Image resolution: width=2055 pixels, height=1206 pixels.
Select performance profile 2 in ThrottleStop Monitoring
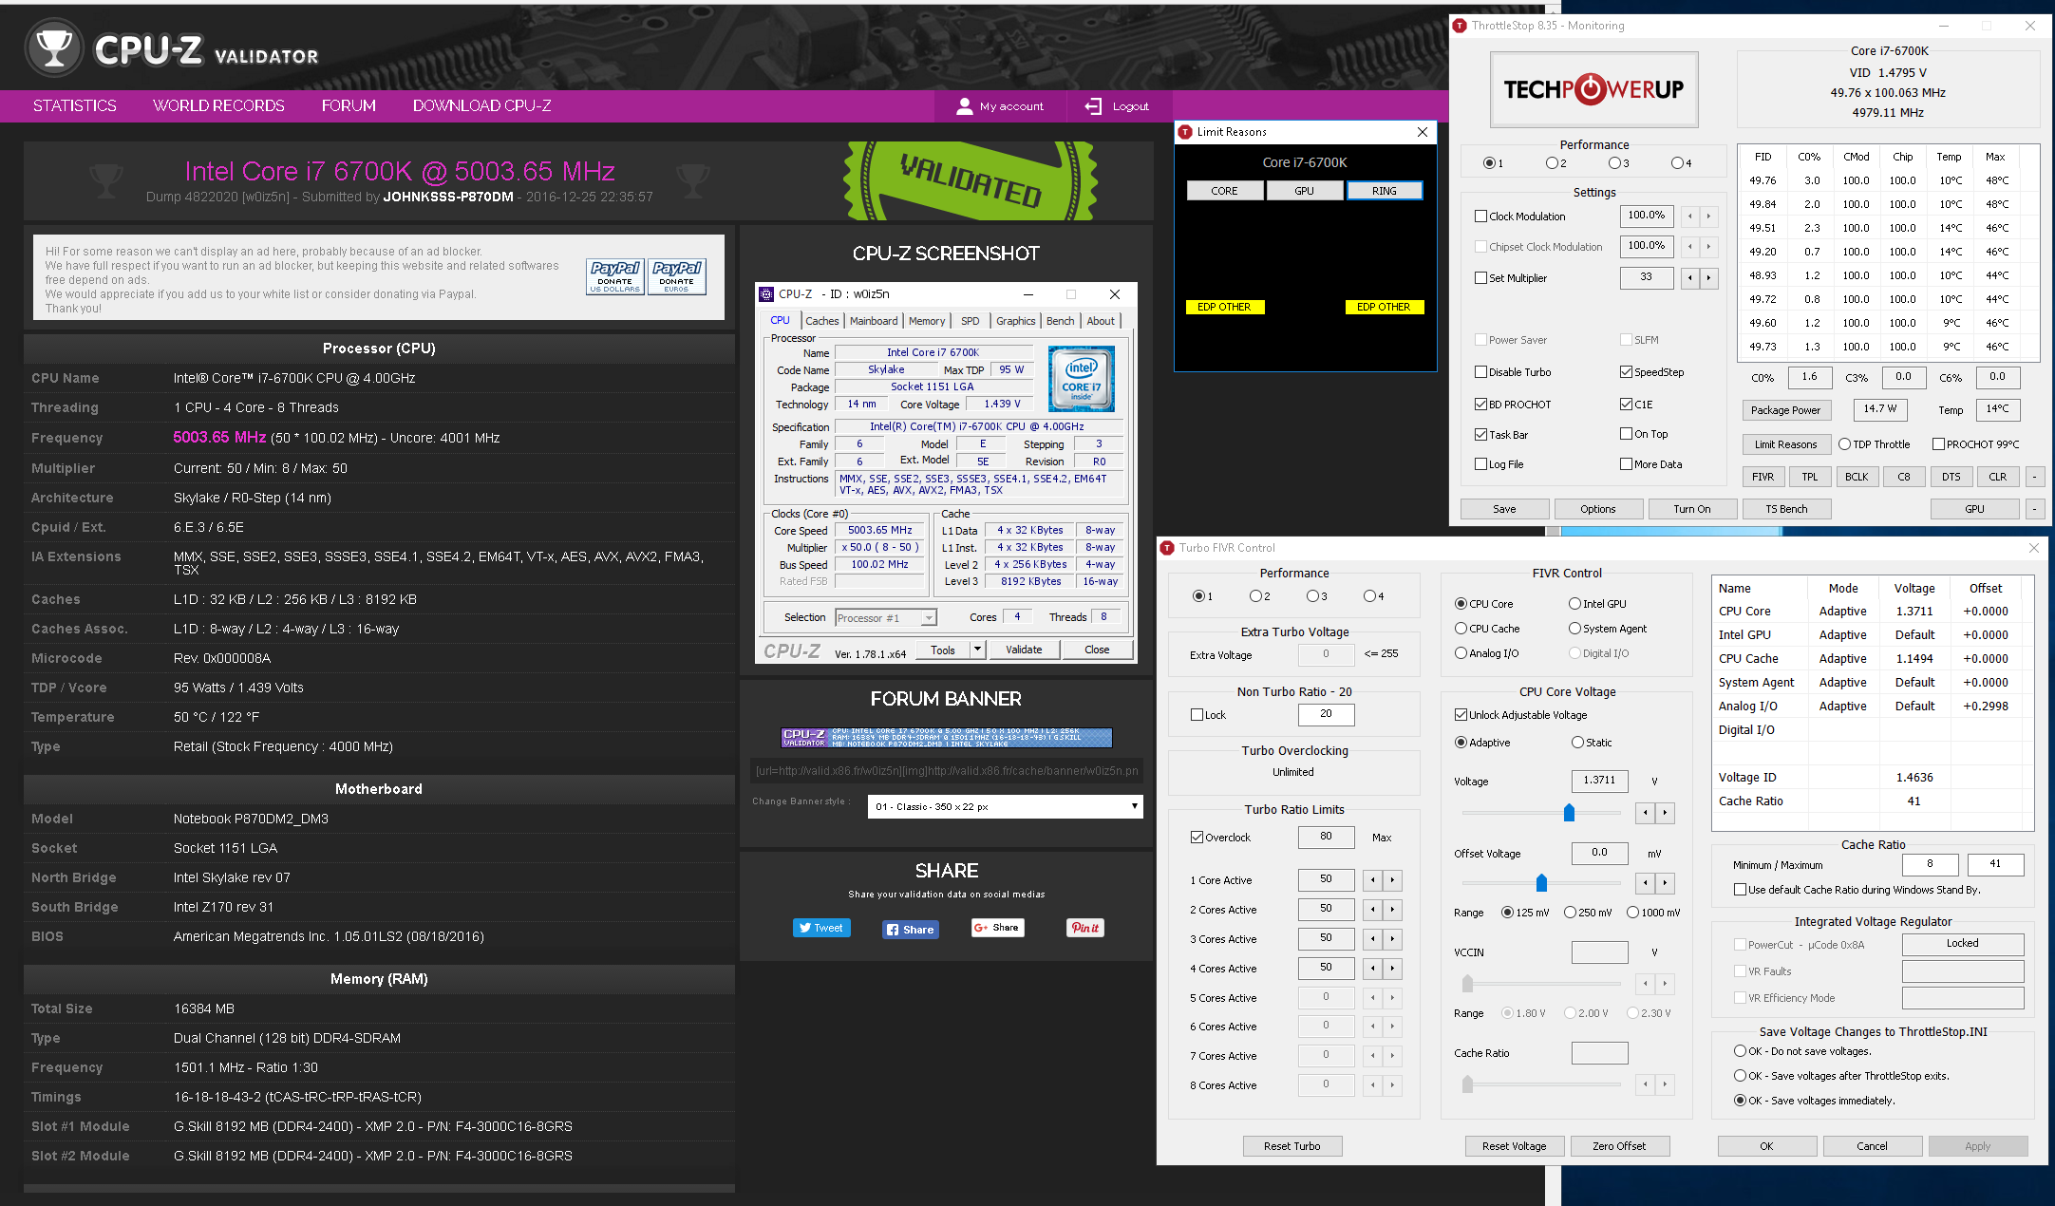[x=1552, y=163]
